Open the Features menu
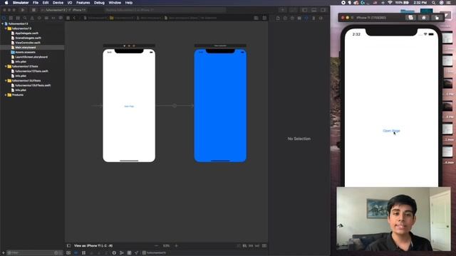Viewport: 456px width, 256px height. click(83, 3)
